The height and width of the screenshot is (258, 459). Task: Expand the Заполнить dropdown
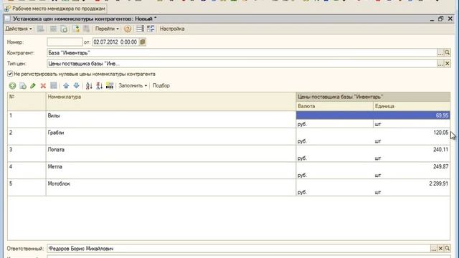(133, 86)
